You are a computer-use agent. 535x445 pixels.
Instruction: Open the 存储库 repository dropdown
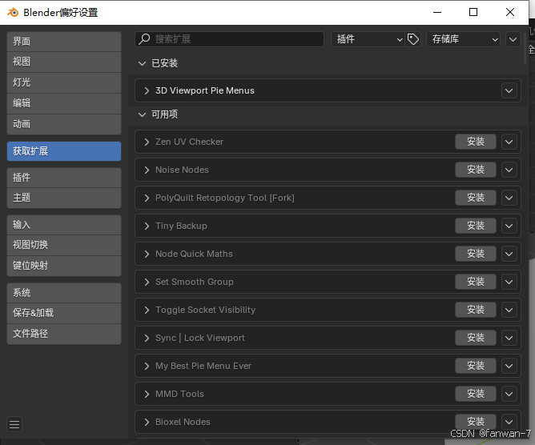click(464, 39)
